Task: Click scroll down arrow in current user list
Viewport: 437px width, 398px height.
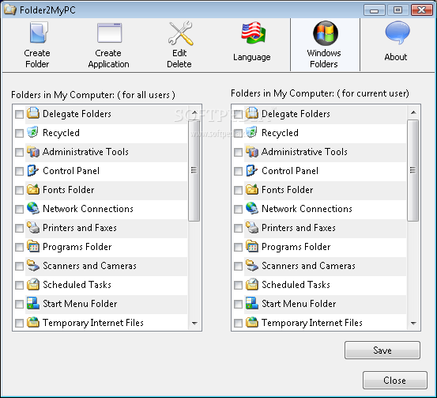Action: 413,323
